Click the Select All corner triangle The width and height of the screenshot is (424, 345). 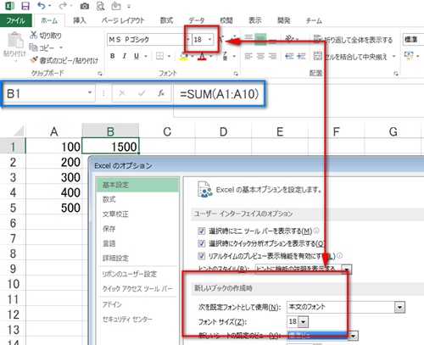click(x=19, y=131)
